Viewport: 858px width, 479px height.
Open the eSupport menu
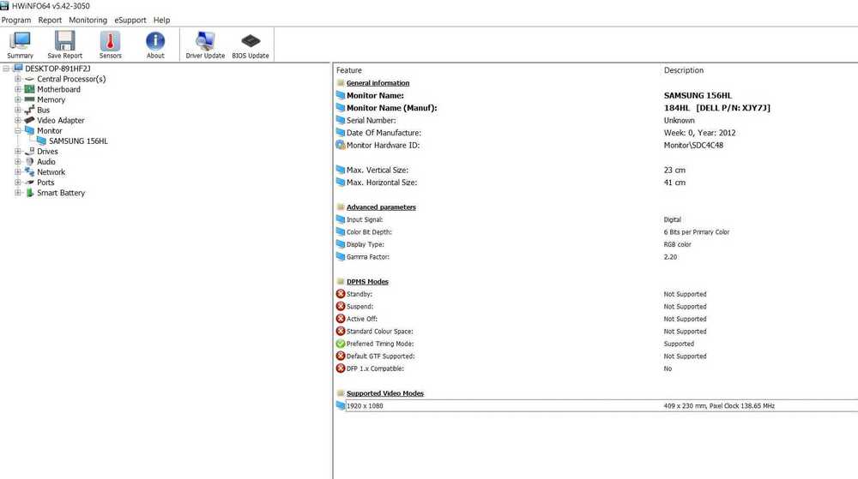point(130,20)
